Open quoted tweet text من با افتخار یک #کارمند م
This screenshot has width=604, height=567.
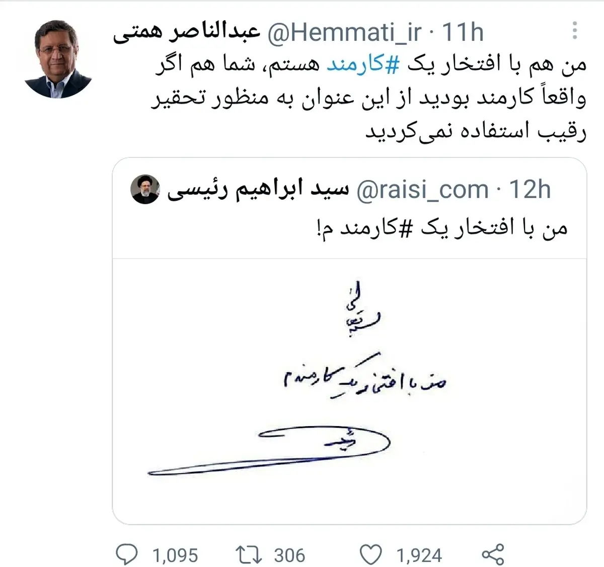coord(442,228)
